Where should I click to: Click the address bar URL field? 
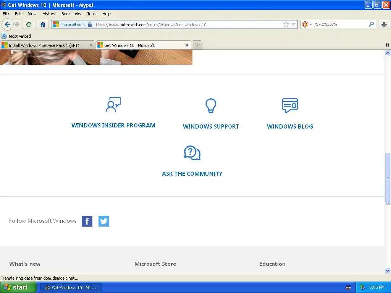(188, 24)
